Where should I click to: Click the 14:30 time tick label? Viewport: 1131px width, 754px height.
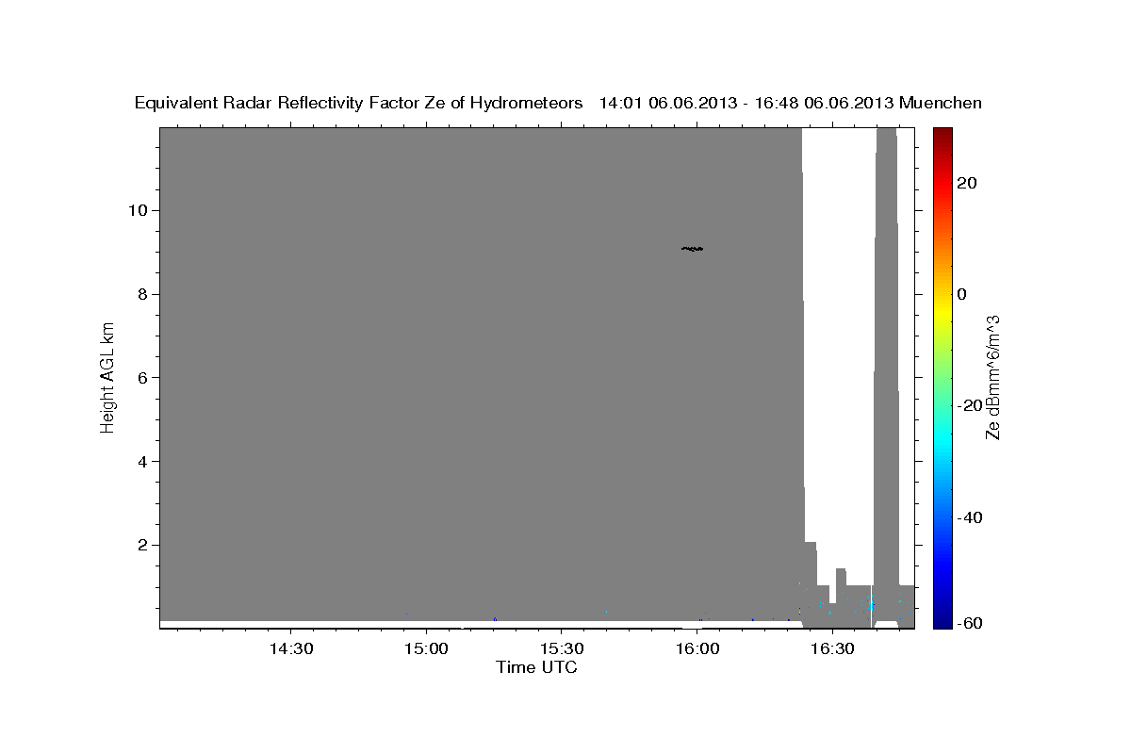click(290, 649)
